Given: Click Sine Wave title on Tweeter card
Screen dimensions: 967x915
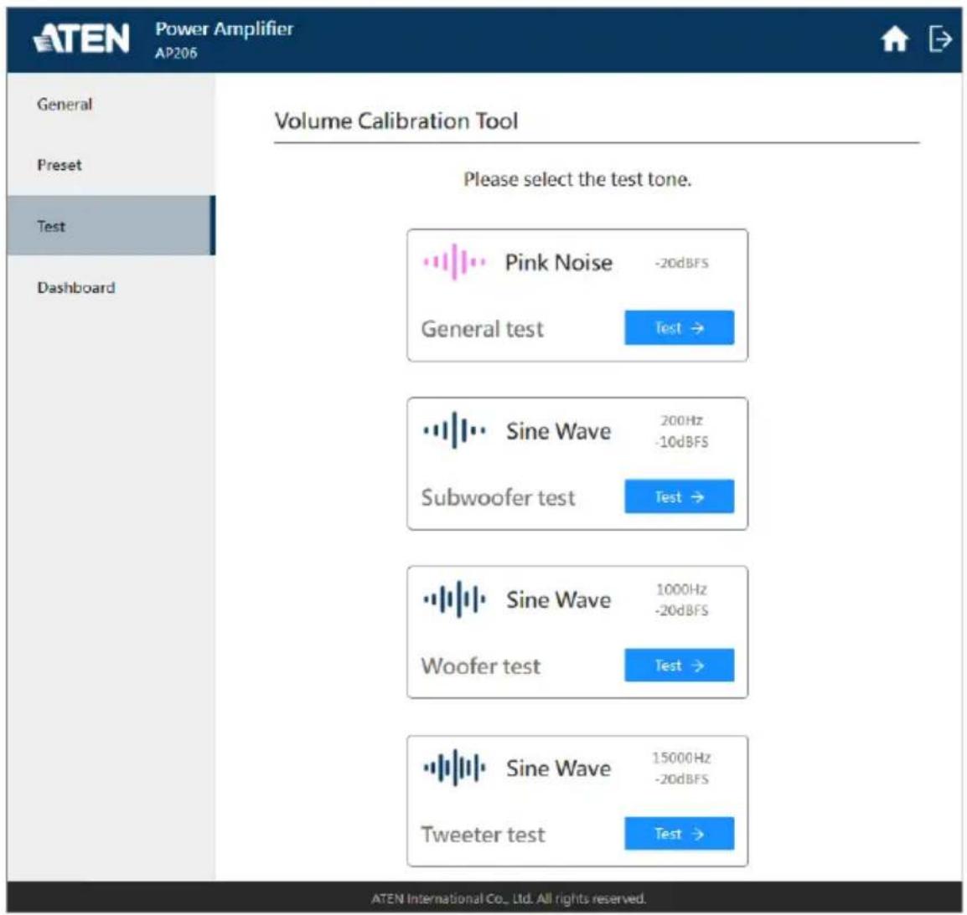Looking at the screenshot, I should pos(559,768).
